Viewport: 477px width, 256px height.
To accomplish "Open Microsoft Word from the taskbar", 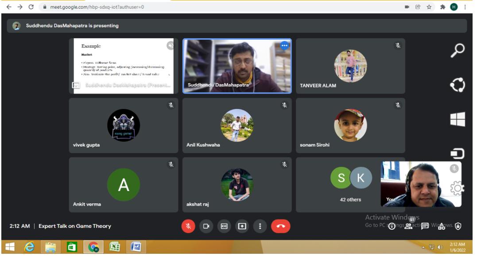I will coord(137,247).
